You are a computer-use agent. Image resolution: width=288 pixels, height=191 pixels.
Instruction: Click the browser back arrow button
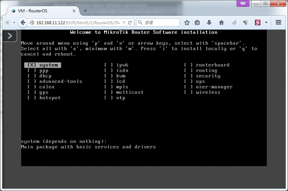tap(23, 22)
